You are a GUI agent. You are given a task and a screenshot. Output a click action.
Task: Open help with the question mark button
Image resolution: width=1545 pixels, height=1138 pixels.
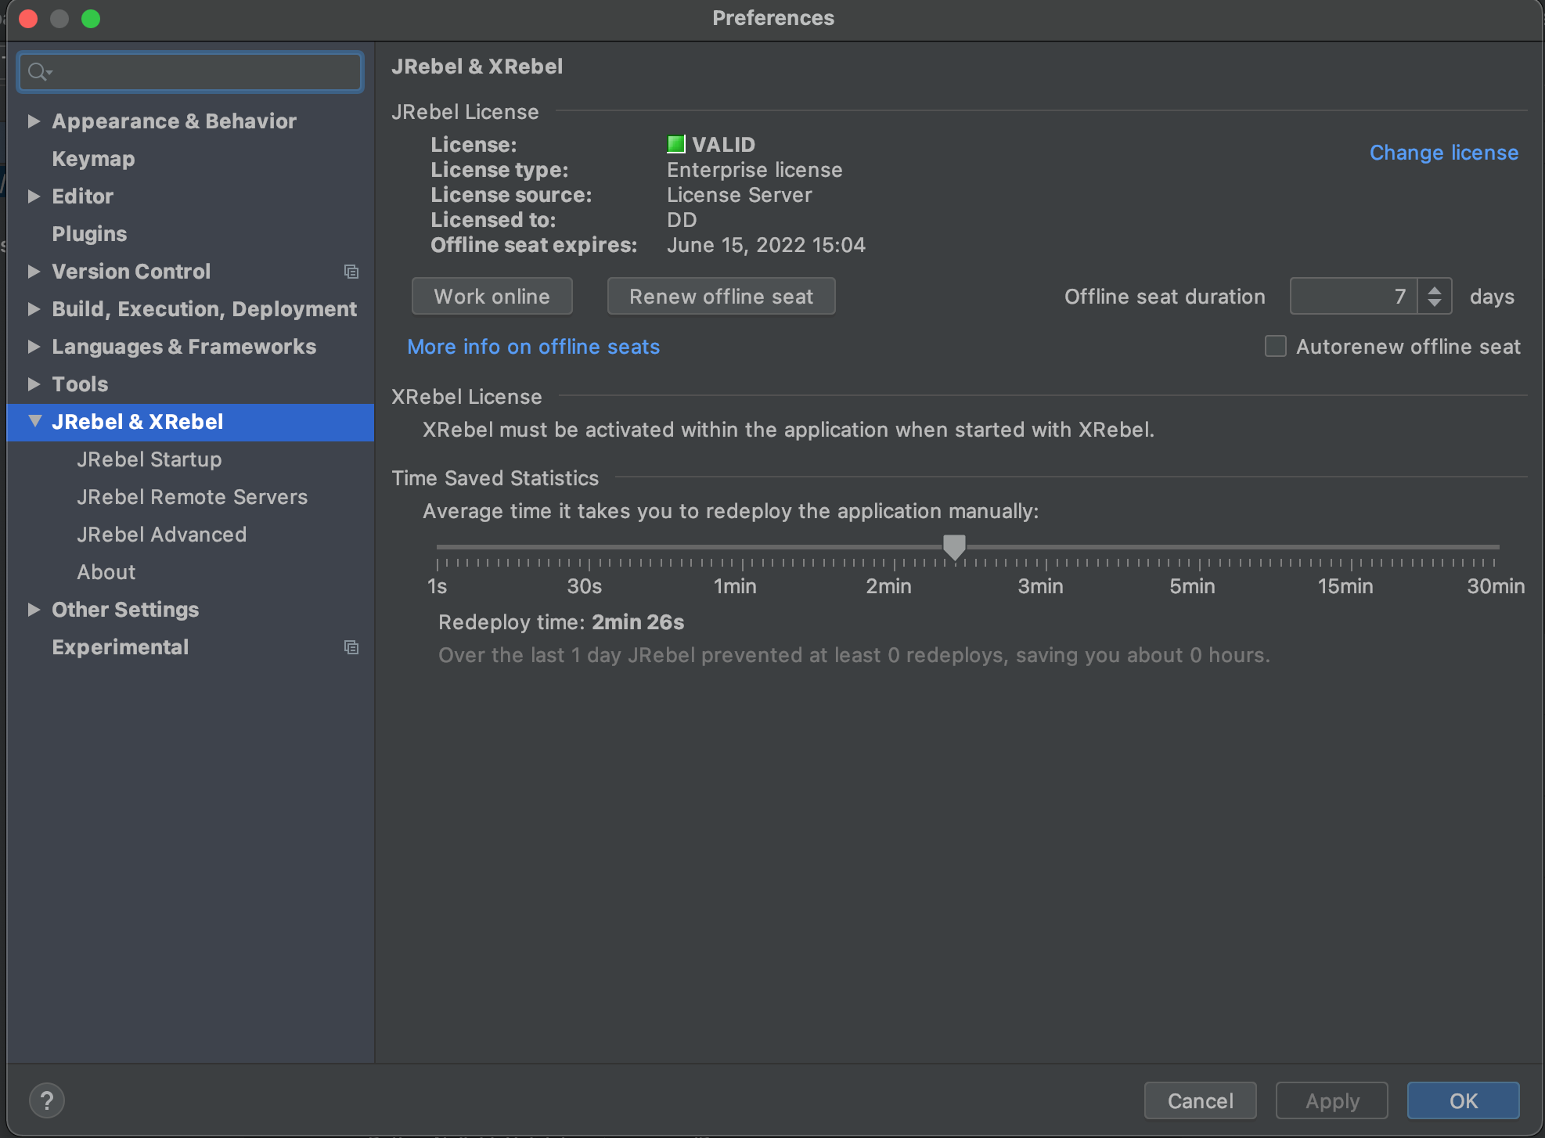(x=47, y=1101)
